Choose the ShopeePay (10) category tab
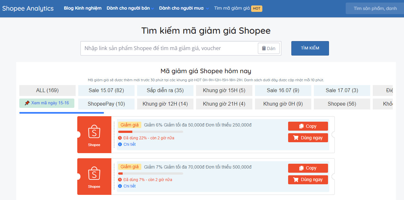404x200 pixels. click(106, 104)
